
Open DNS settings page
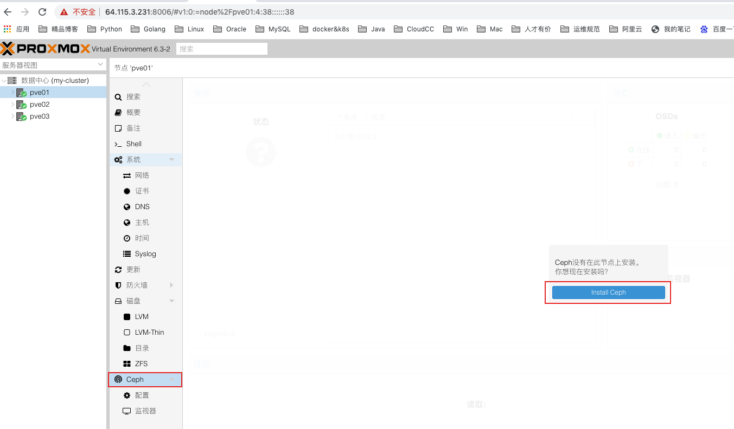(145, 207)
